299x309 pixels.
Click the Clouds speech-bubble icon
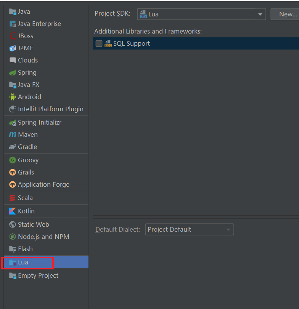click(13, 60)
